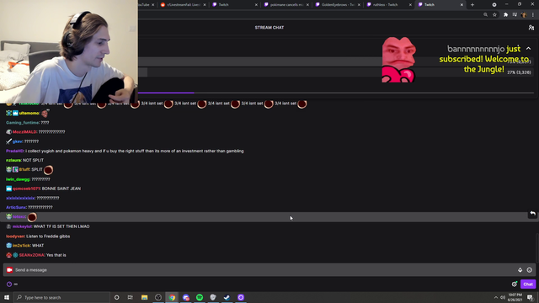Open the Chrome three-dot menu
Viewport: 539px width, 303px height.
click(533, 15)
